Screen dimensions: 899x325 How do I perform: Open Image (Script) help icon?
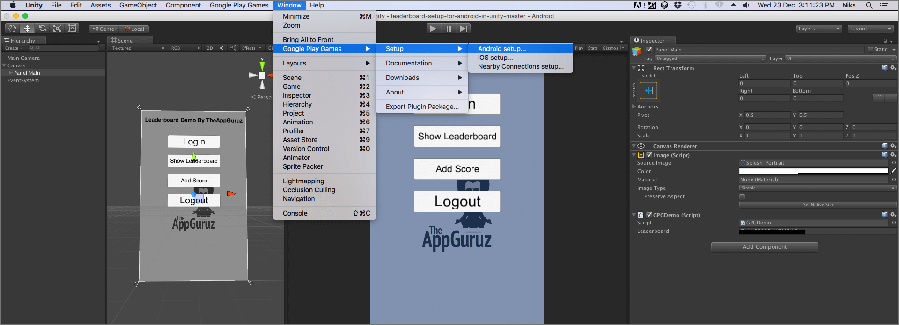885,155
